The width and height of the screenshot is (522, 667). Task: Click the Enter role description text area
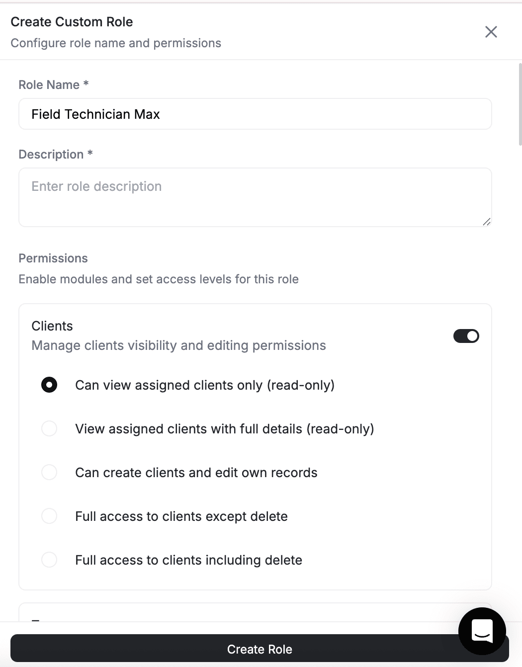click(255, 197)
